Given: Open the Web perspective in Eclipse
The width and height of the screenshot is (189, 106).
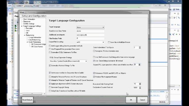Looking at the screenshot, I should tap(176, 9).
